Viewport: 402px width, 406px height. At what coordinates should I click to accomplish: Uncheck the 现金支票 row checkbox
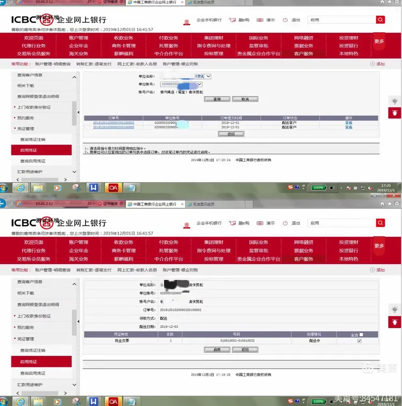(359, 341)
